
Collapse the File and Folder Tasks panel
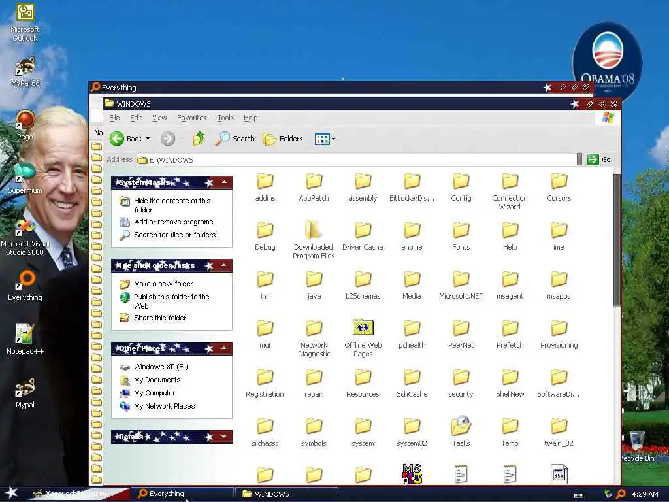pyautogui.click(x=224, y=265)
